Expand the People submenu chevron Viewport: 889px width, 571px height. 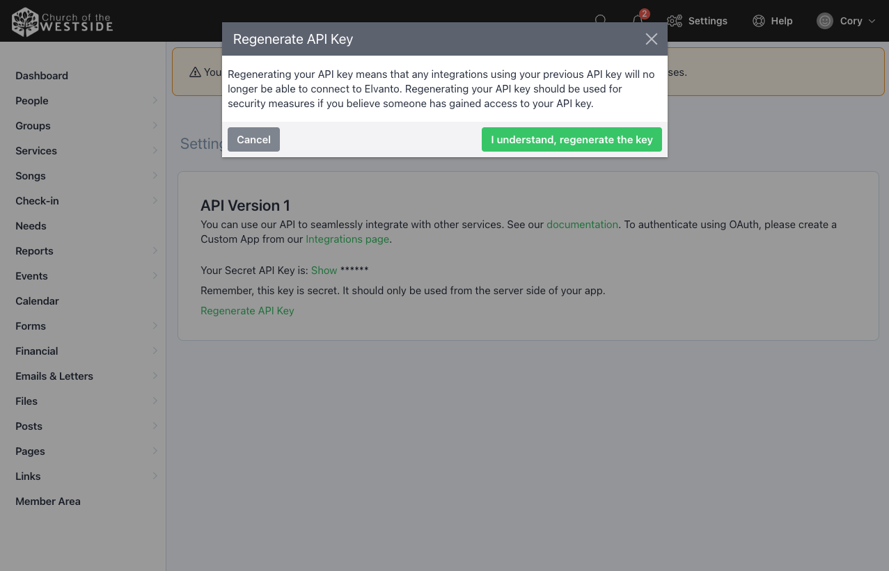[x=155, y=101]
